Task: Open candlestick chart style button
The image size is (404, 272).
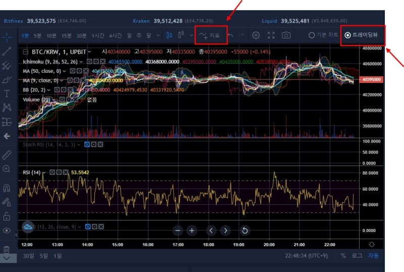Action: point(169,35)
